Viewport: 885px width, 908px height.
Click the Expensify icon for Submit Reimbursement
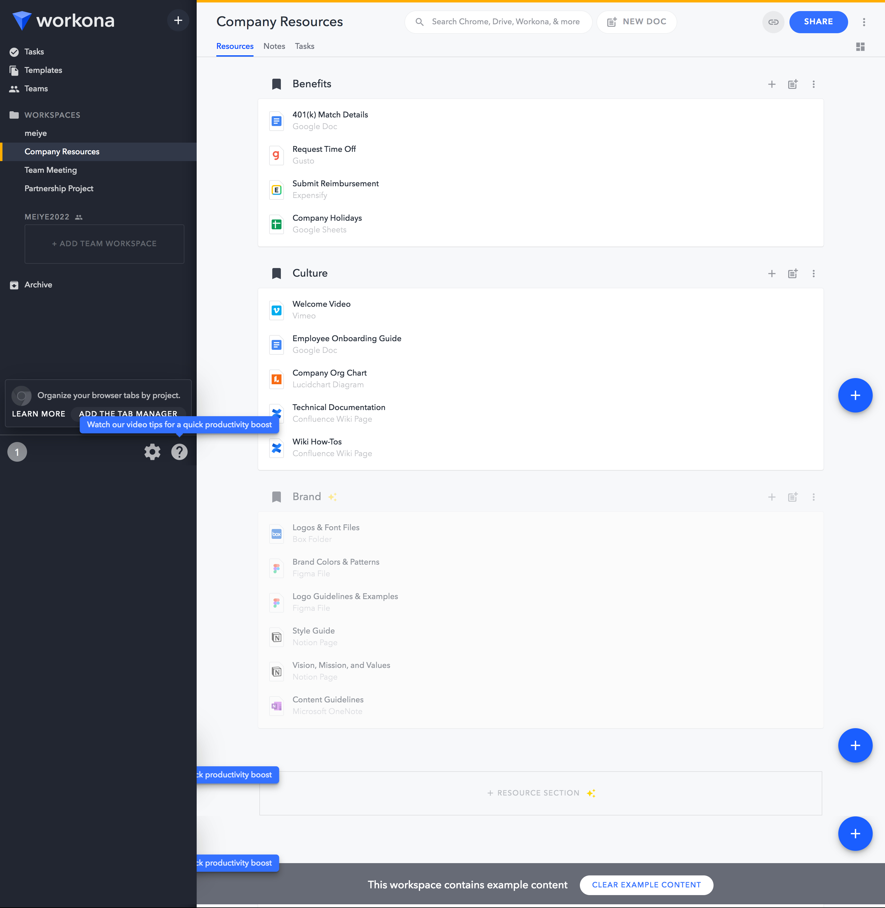[276, 190]
